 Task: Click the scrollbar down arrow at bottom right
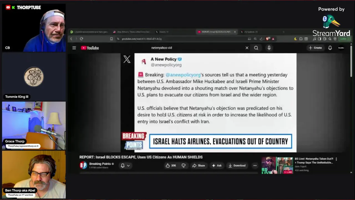click(x=351, y=172)
